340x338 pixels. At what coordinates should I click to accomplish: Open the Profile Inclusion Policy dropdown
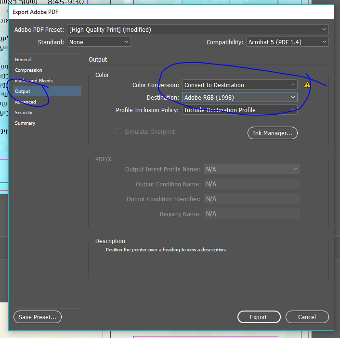click(240, 110)
